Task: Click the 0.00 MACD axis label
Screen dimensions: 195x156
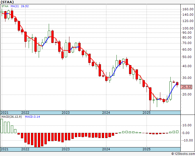Action: [186, 133]
